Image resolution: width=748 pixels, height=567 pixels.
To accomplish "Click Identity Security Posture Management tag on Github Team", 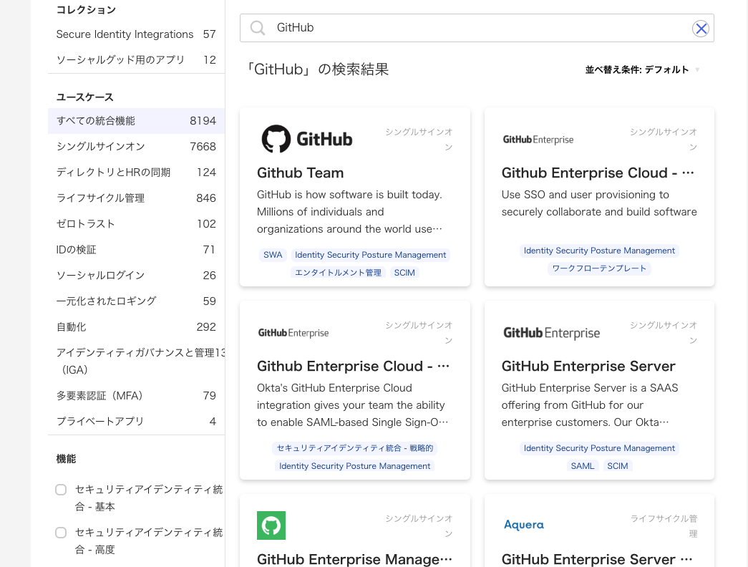I will (370, 255).
